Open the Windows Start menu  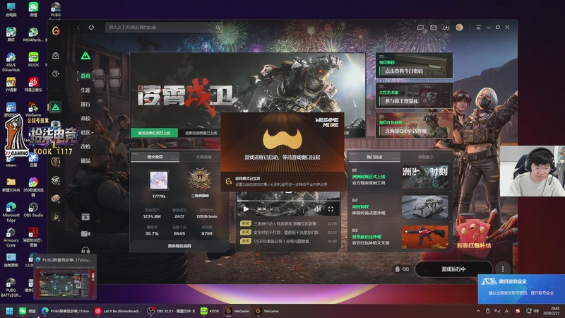coord(10,311)
